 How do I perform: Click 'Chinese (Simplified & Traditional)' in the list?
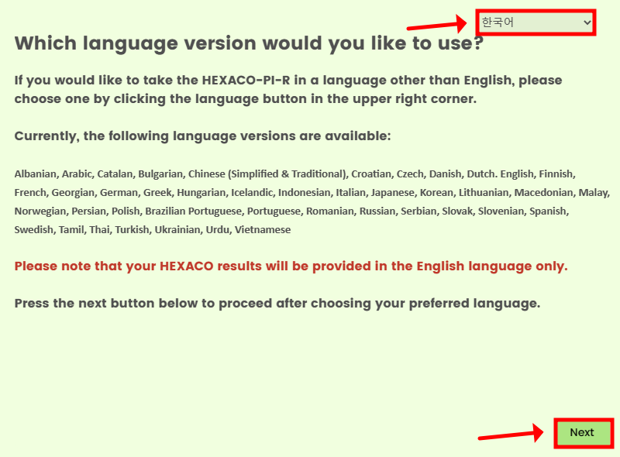pos(267,174)
